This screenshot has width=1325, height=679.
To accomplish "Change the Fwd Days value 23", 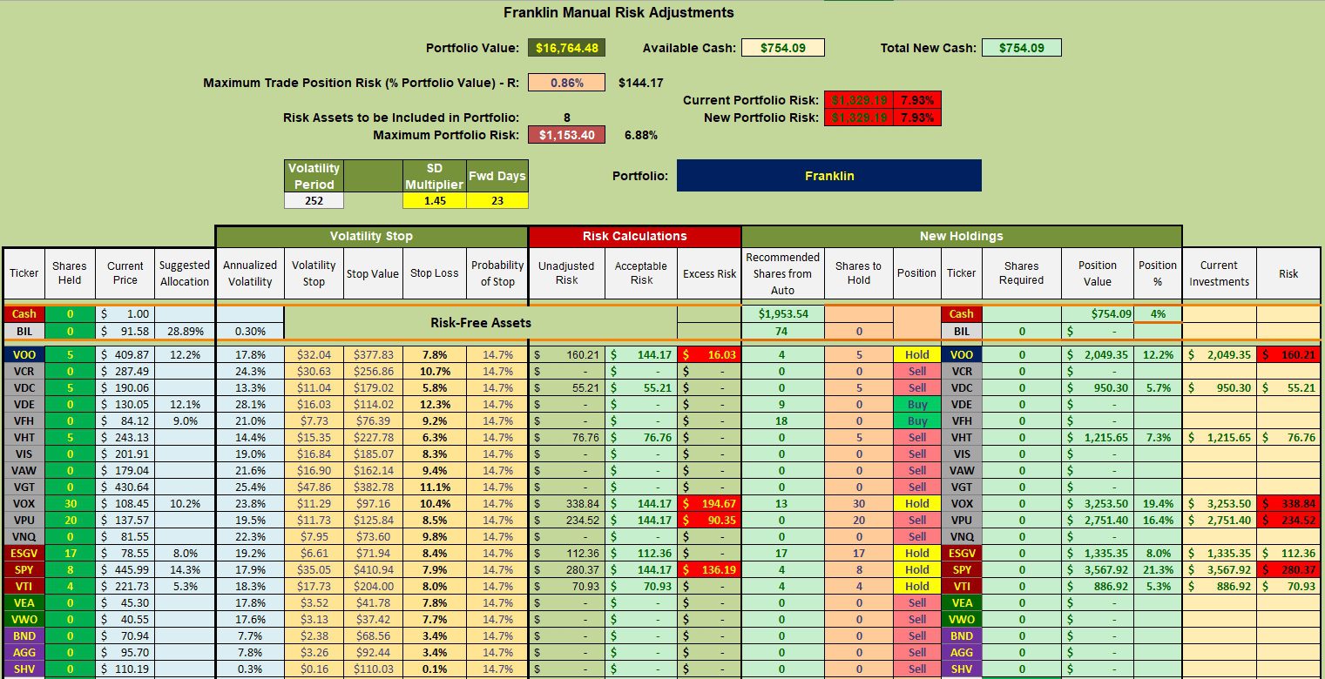I will pos(497,201).
